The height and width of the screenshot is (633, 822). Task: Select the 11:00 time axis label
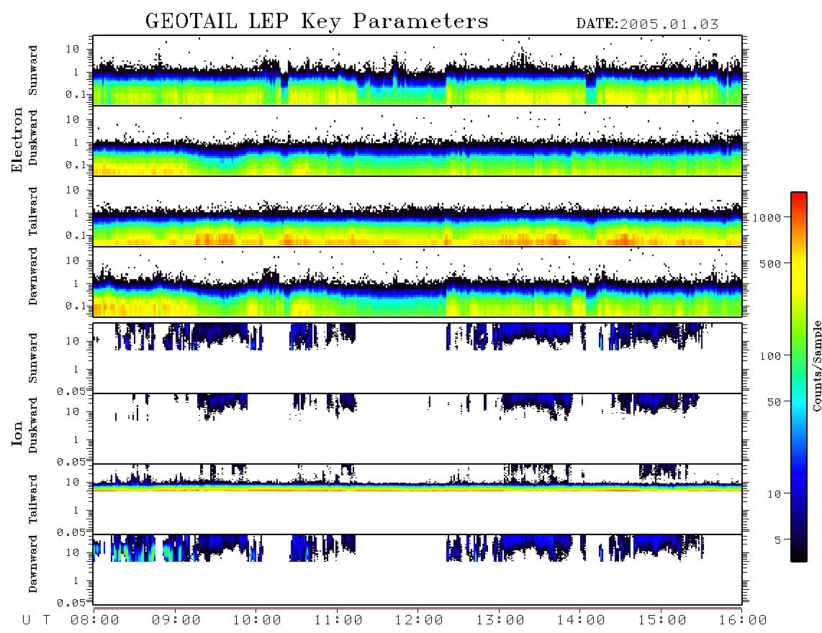338,620
